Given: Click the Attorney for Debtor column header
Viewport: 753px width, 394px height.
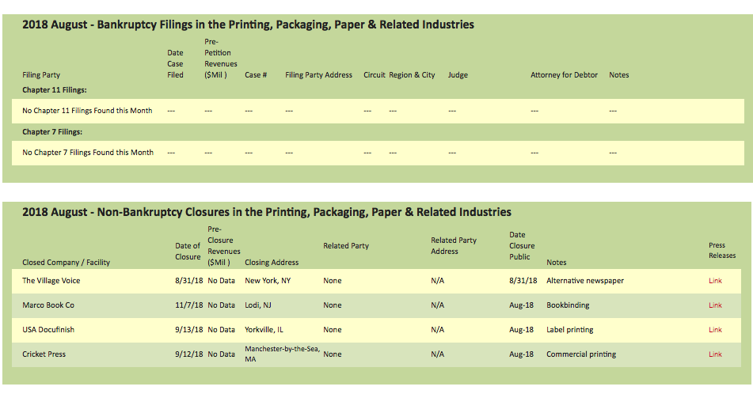Looking at the screenshot, I should [x=564, y=75].
